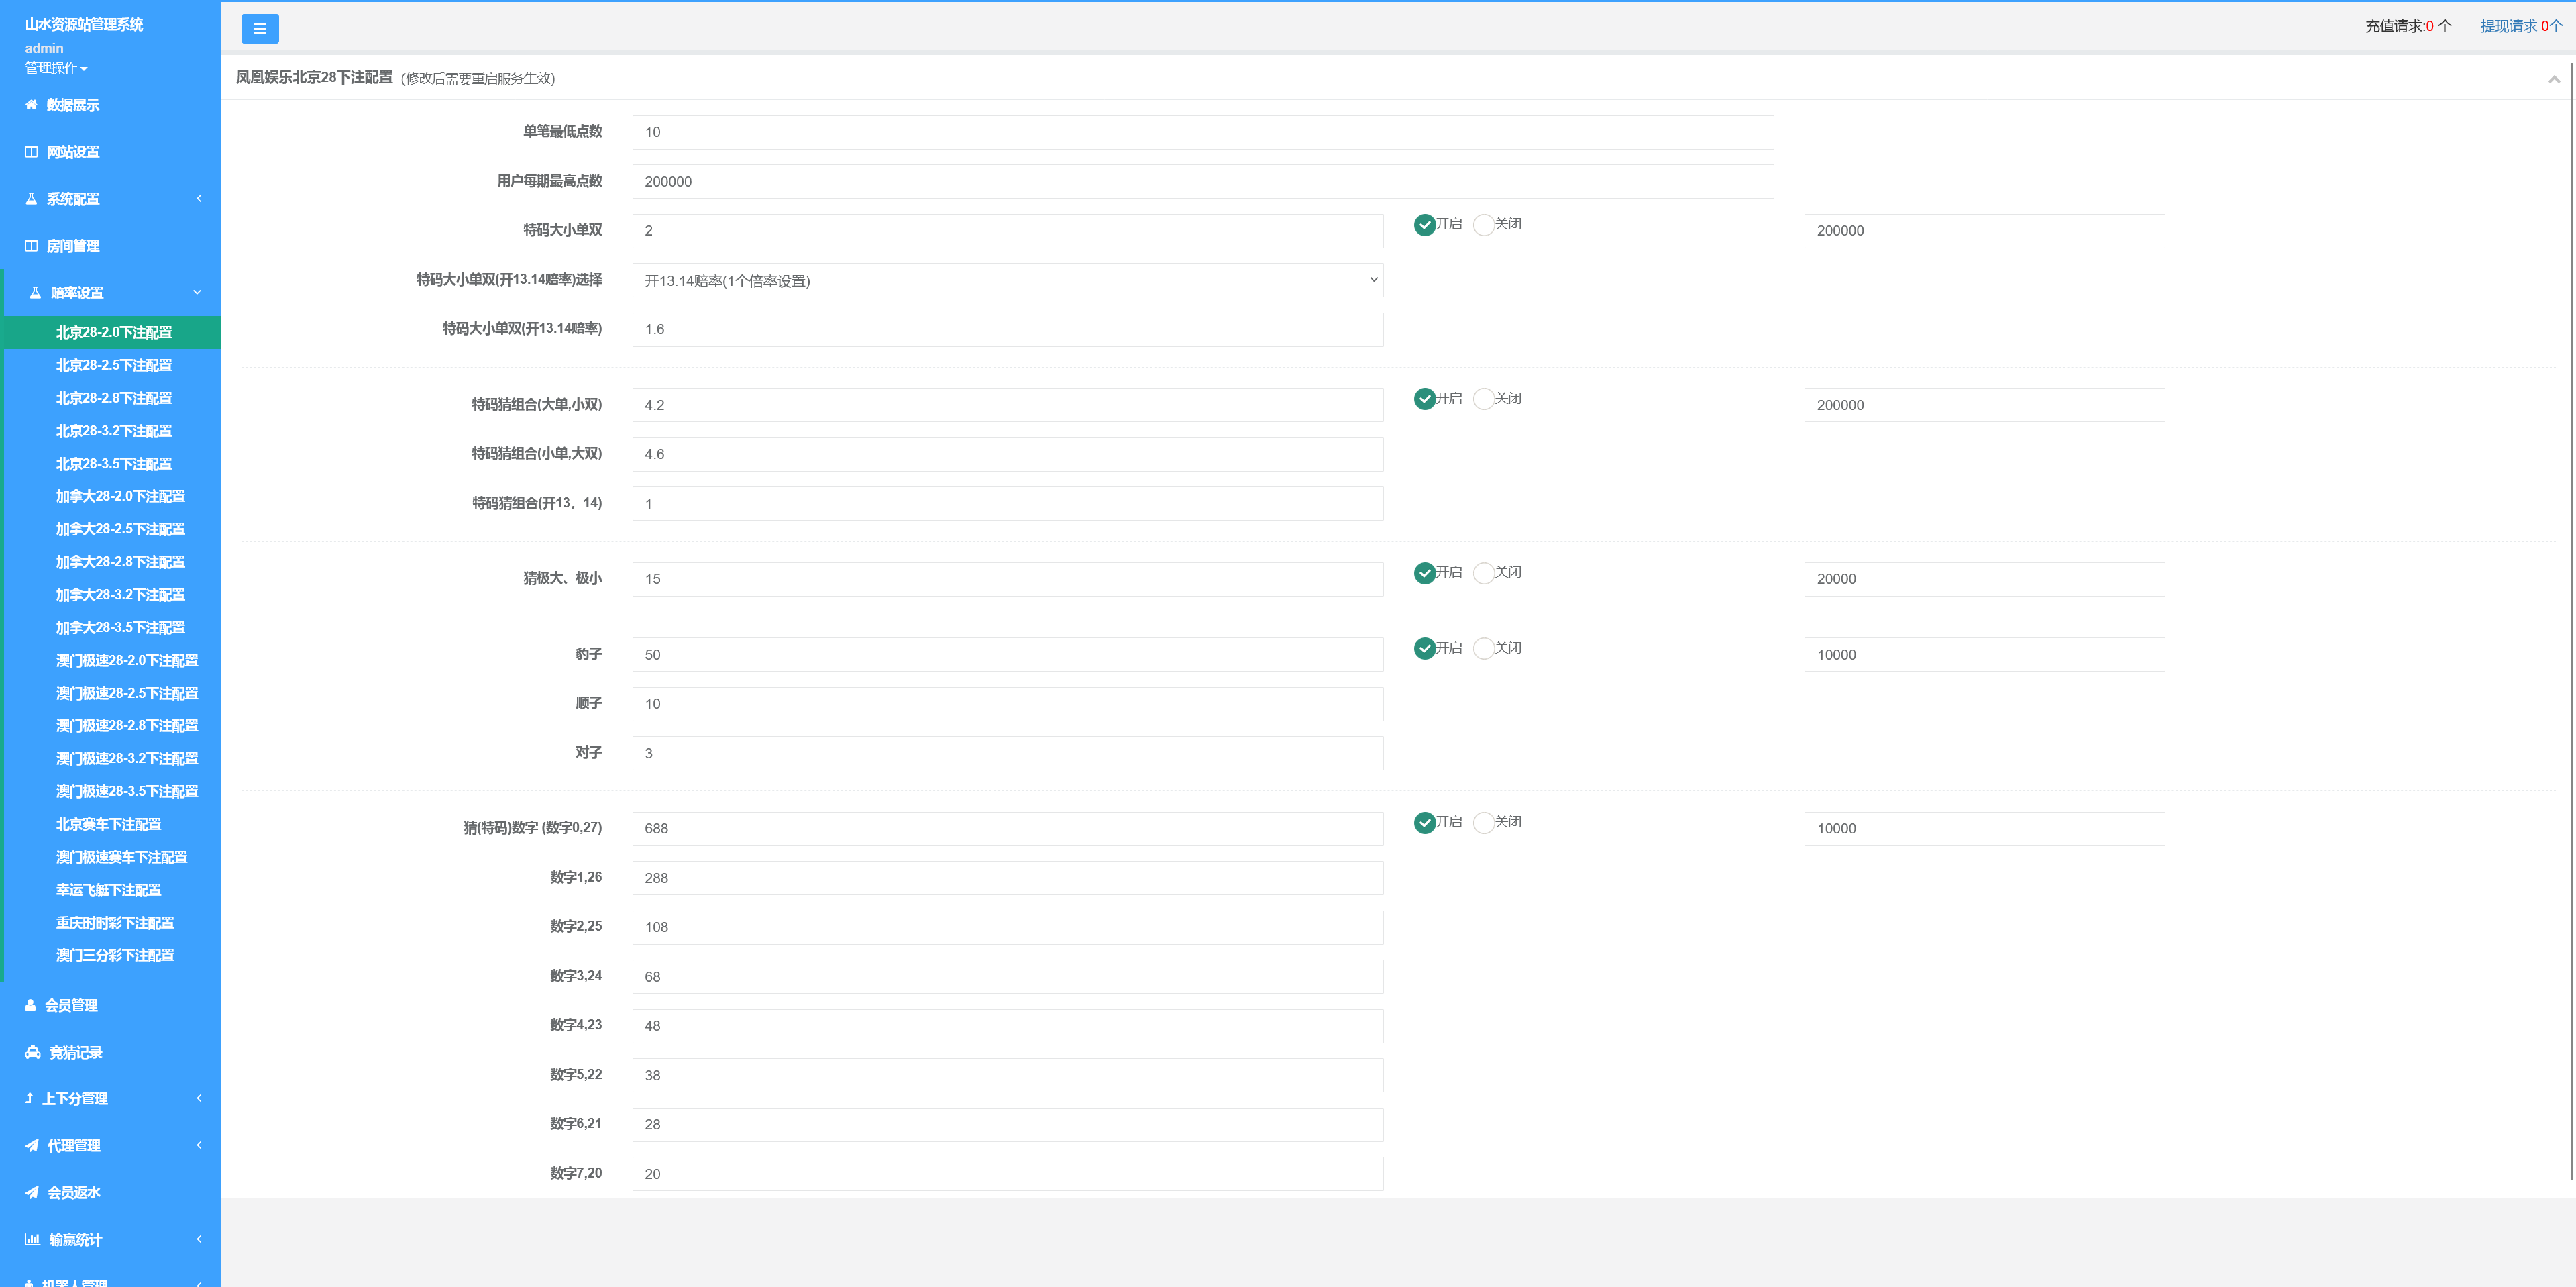2576x1287 pixels.
Task: Click the user icon beside 会员管理
Action: point(30,1005)
